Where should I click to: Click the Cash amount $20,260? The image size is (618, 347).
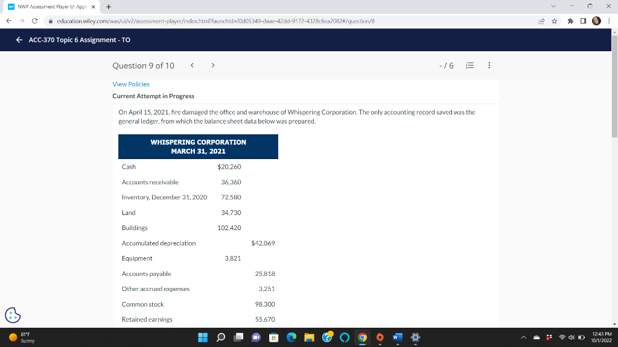tap(229, 167)
